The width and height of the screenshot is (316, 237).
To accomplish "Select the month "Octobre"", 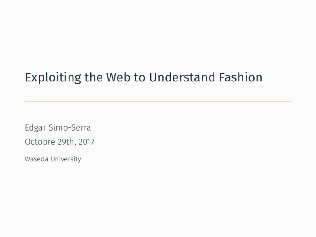I will [40, 142].
